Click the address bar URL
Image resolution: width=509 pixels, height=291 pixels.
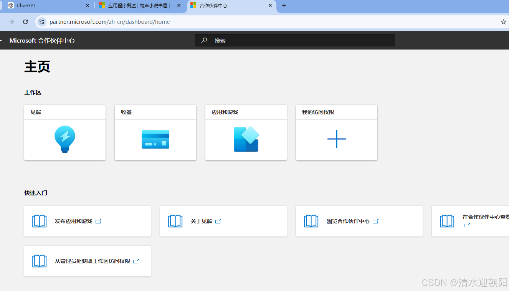[x=110, y=22]
